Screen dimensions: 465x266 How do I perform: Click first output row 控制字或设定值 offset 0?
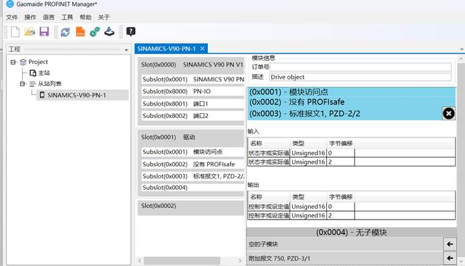351,207
